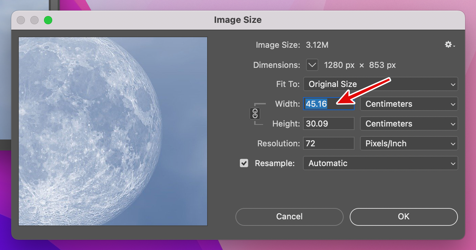Open the Resolution Pixels/Inch dropdown
This screenshot has height=250, width=476.
pyautogui.click(x=409, y=144)
